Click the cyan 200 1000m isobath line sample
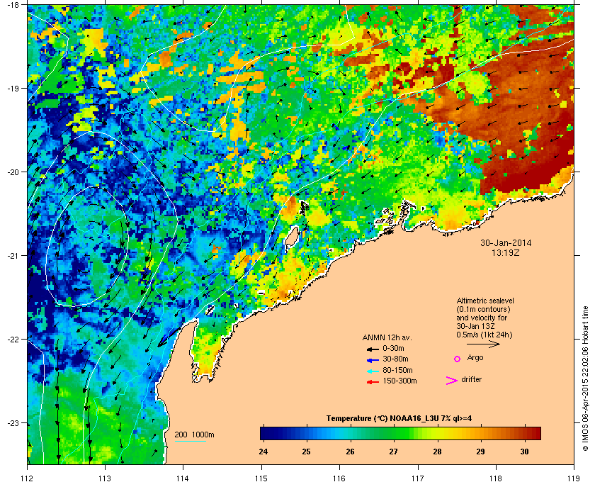 tap(190, 442)
